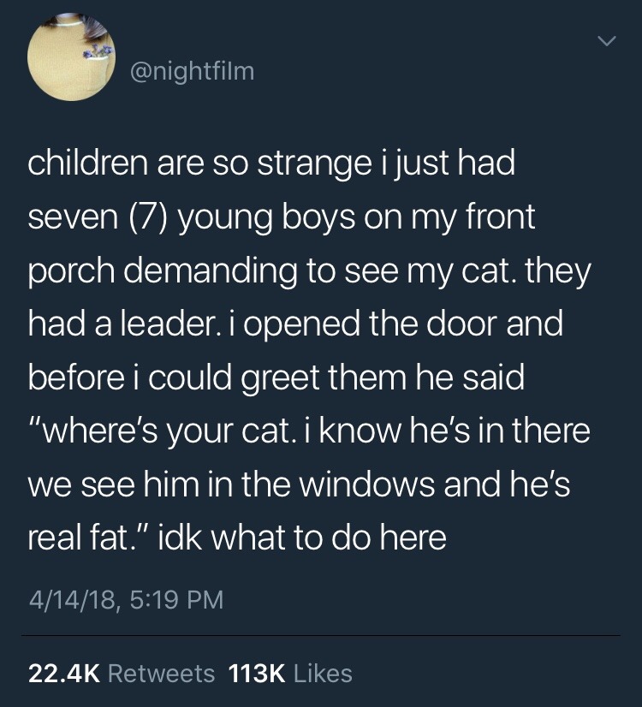642x707 pixels.
Task: Click the 5:19 PM time text
Action: 177,599
